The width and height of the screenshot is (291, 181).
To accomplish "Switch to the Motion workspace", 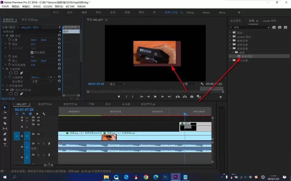I will coord(206,13).
